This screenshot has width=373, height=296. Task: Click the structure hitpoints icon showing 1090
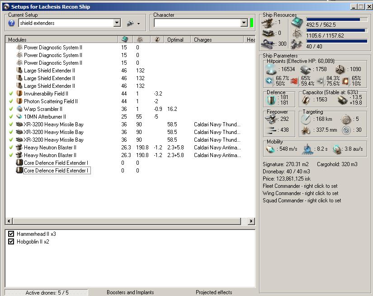click(340, 70)
